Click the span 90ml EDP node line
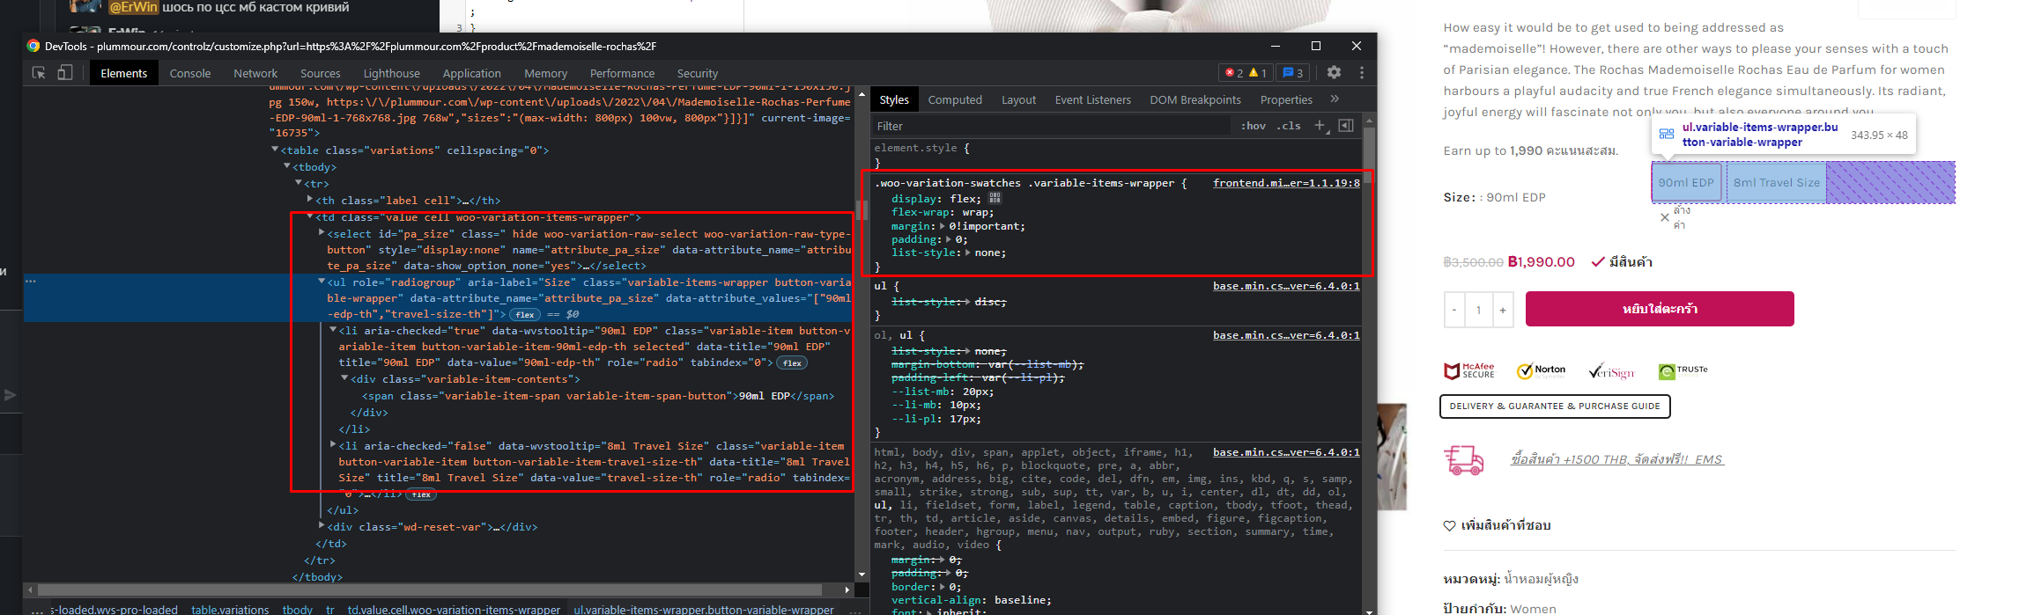The height and width of the screenshot is (615, 2034). click(x=598, y=396)
